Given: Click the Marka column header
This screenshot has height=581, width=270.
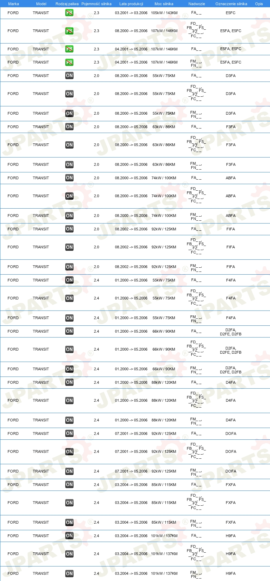Looking at the screenshot, I should click(x=13, y=4).
